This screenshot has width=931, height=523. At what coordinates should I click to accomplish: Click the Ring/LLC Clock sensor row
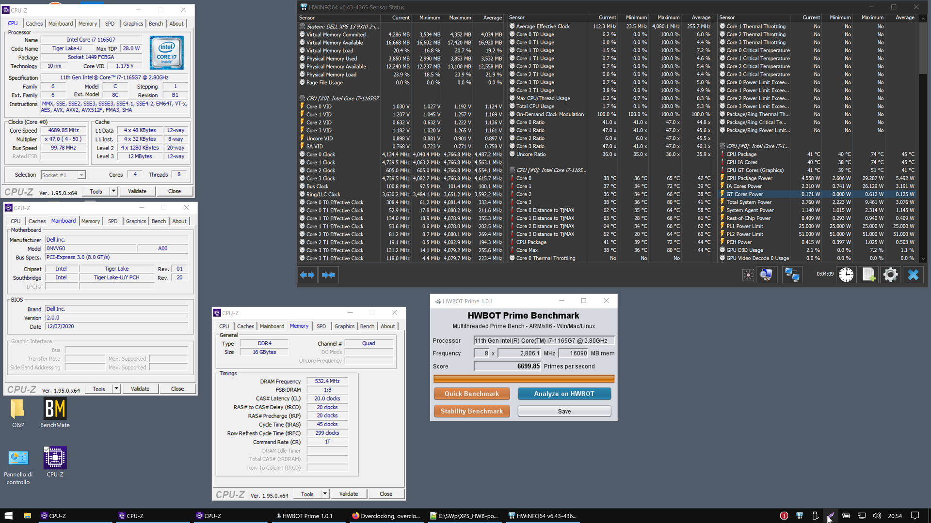coord(401,194)
